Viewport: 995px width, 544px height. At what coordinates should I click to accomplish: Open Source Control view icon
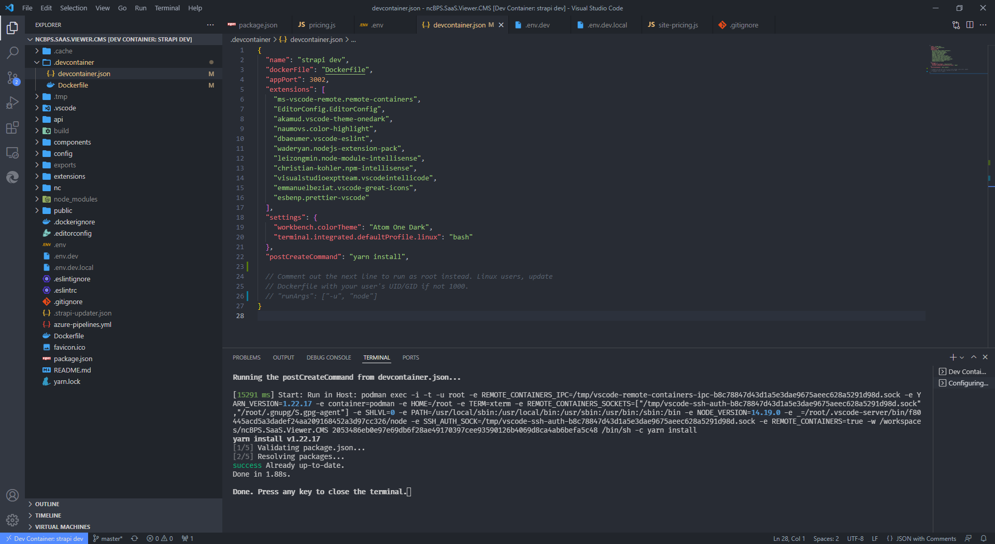click(12, 78)
